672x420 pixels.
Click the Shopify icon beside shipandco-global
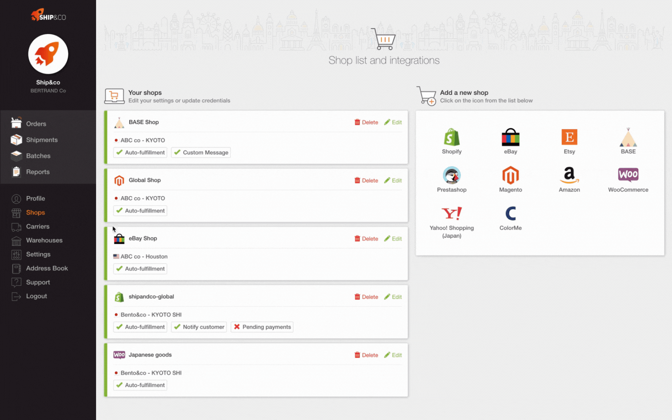pyautogui.click(x=119, y=297)
